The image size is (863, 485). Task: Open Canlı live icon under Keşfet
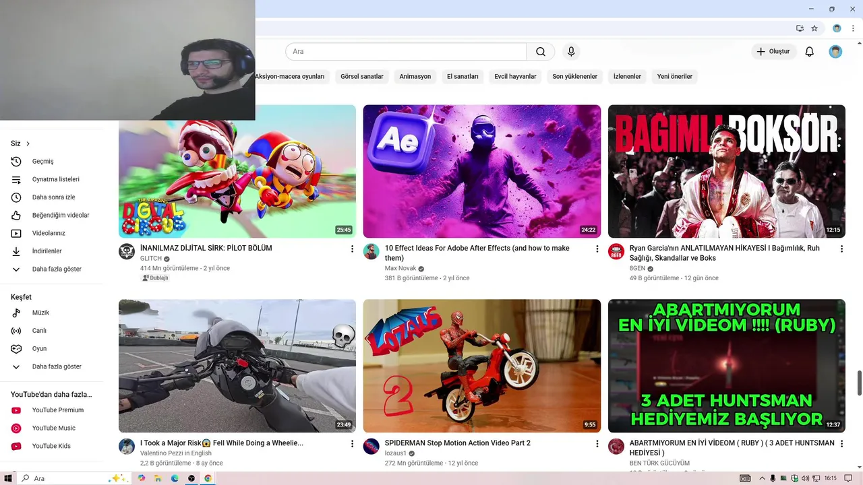(16, 331)
